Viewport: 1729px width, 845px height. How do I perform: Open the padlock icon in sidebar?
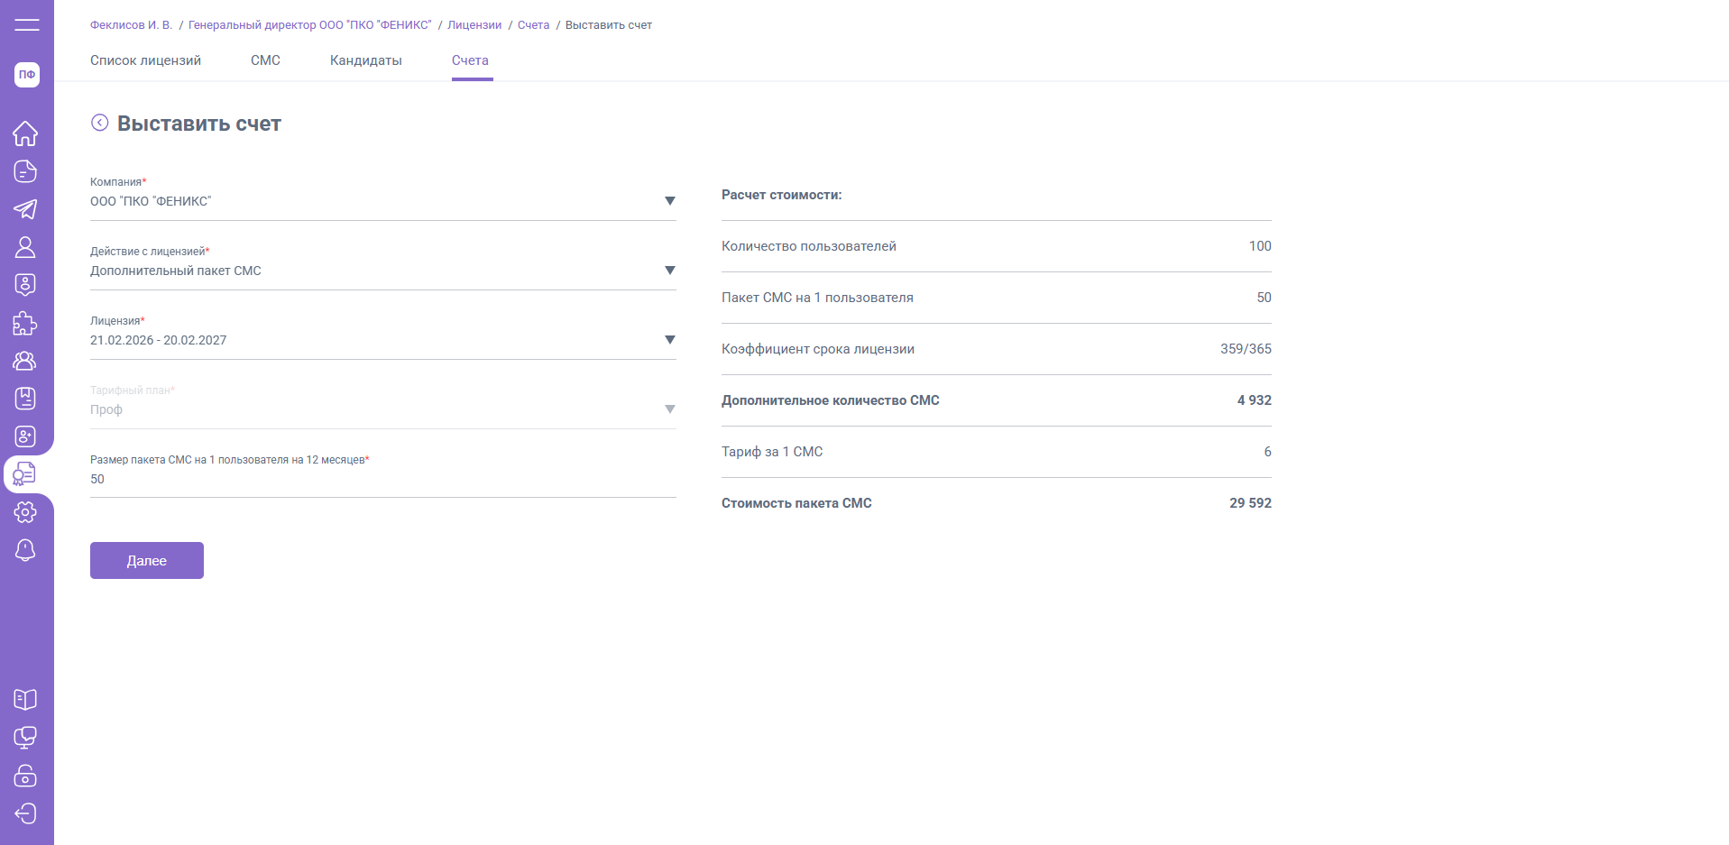[x=25, y=776]
